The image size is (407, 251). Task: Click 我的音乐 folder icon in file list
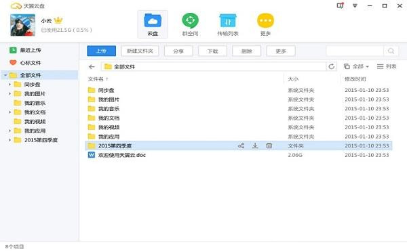[92, 109]
